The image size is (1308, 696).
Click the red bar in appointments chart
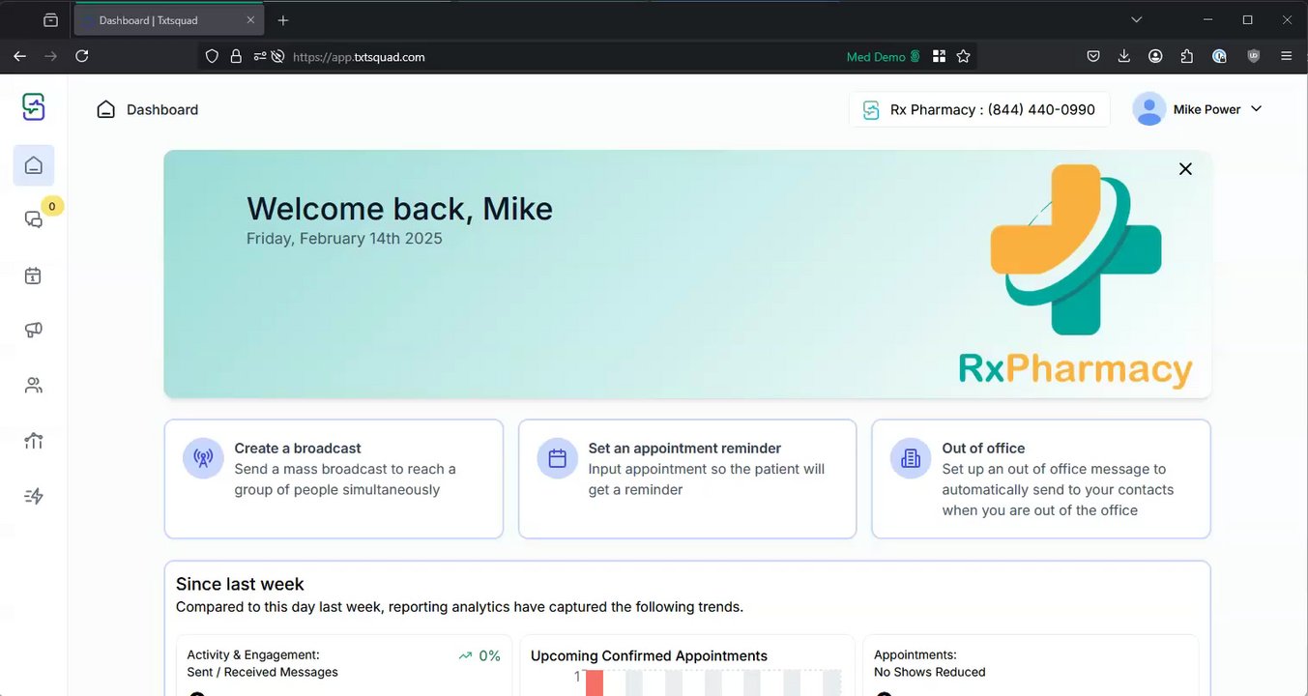(x=595, y=682)
